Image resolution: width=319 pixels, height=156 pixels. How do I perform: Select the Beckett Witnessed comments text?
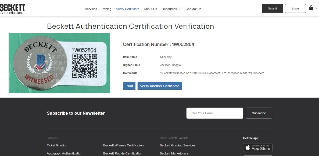(212, 73)
